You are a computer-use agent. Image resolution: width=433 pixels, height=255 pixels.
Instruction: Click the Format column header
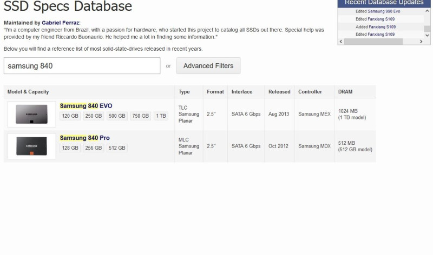click(x=215, y=92)
